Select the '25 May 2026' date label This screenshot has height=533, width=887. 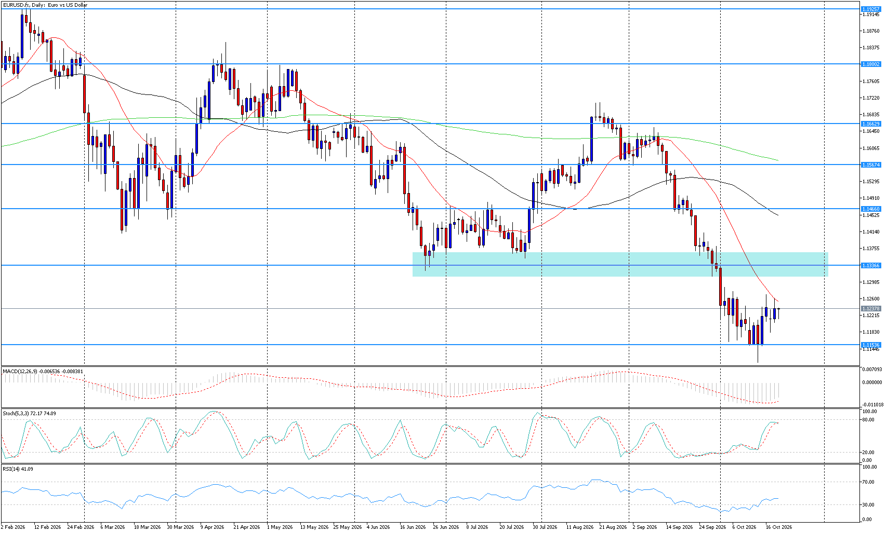coord(348,527)
